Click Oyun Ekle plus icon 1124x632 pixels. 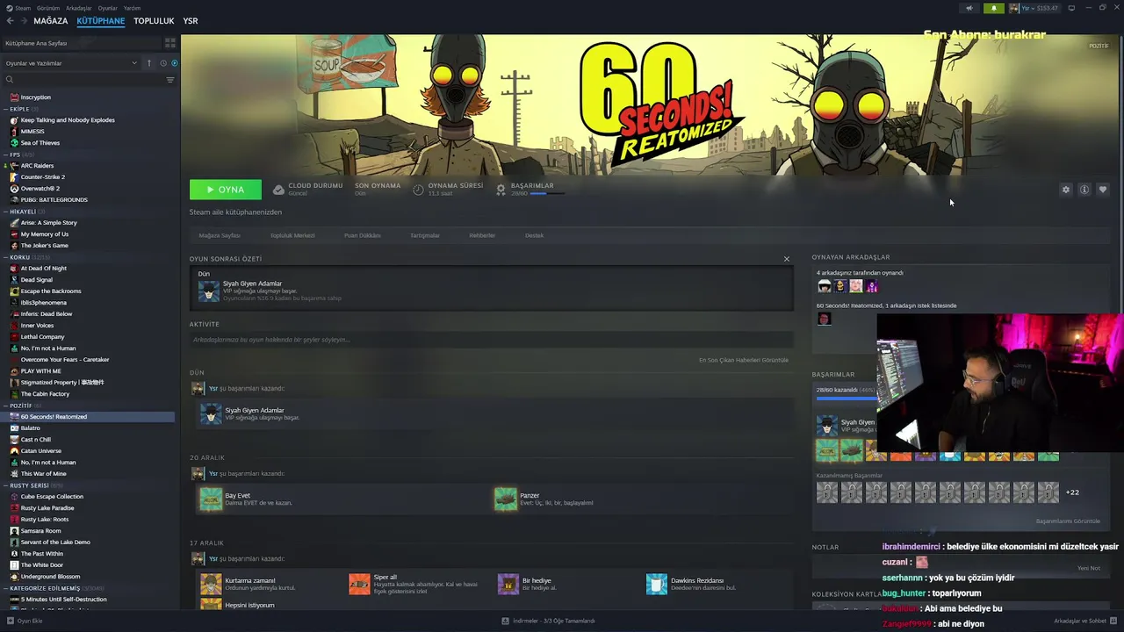(10, 621)
